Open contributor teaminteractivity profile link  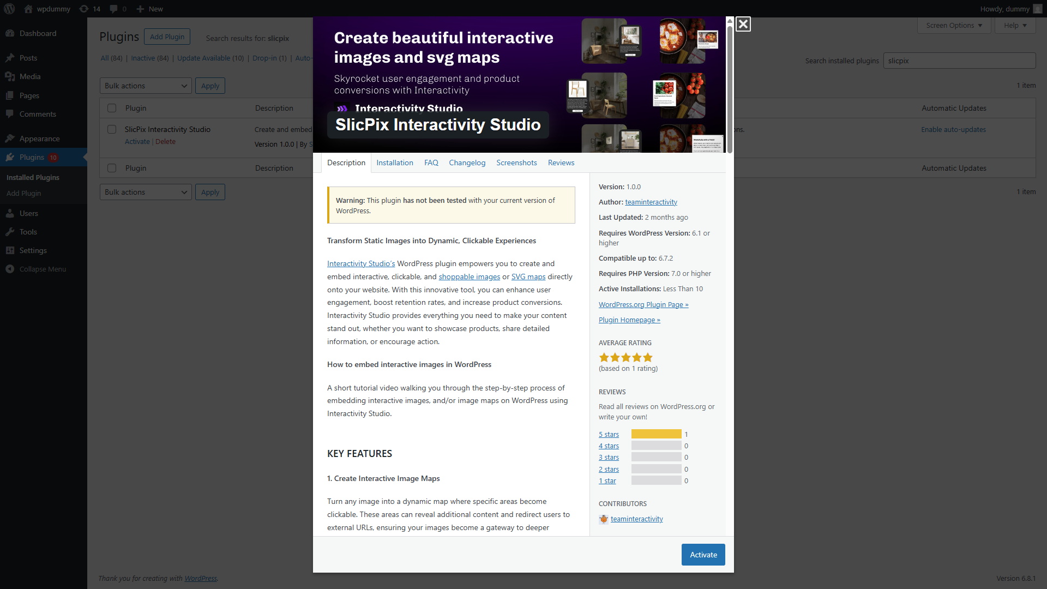[x=636, y=519]
